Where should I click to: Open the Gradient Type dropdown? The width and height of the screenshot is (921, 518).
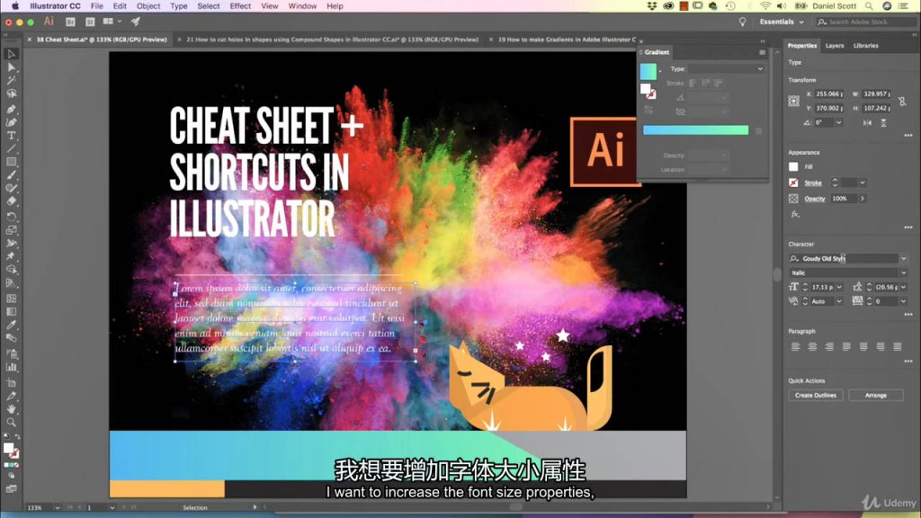pos(726,68)
